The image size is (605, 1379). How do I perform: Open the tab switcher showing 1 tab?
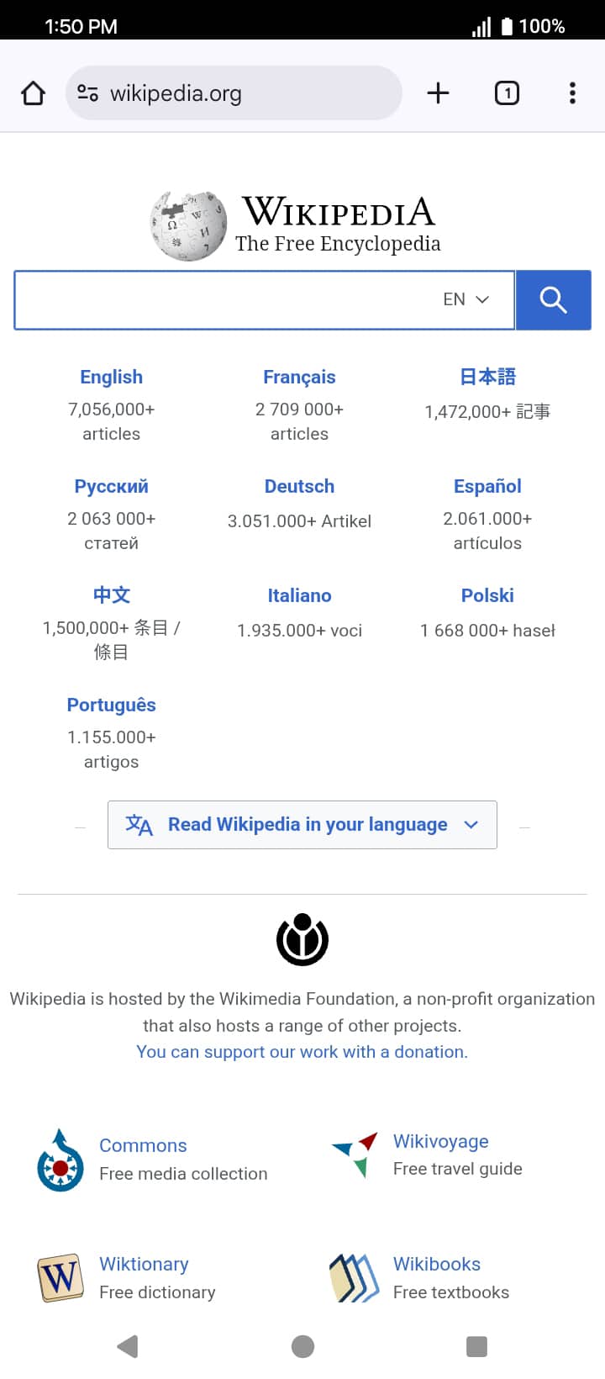[507, 92]
